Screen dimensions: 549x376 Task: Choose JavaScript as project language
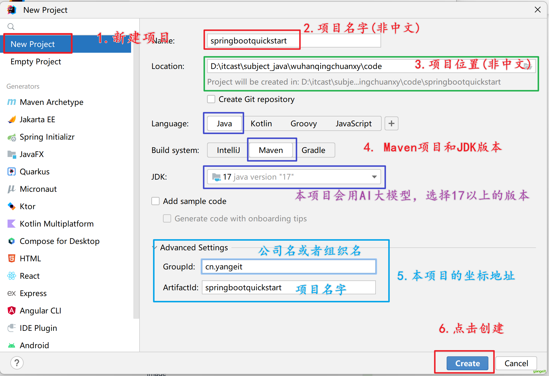pos(354,124)
